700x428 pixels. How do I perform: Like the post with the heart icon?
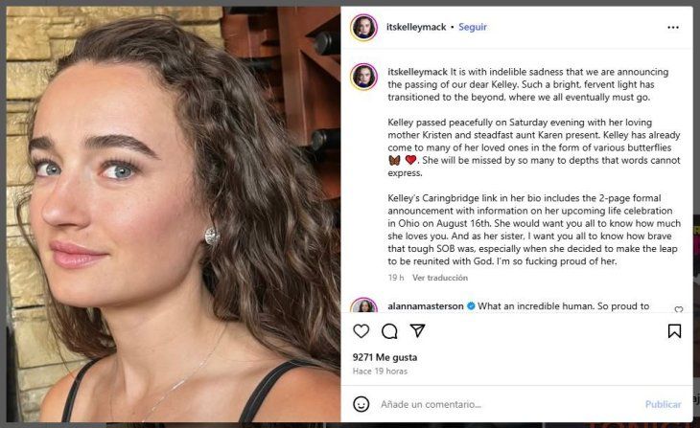[362, 331]
